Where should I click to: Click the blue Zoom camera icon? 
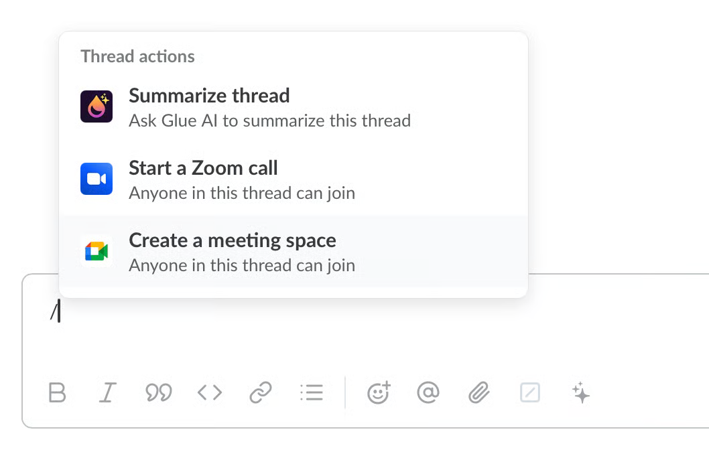coord(96,179)
